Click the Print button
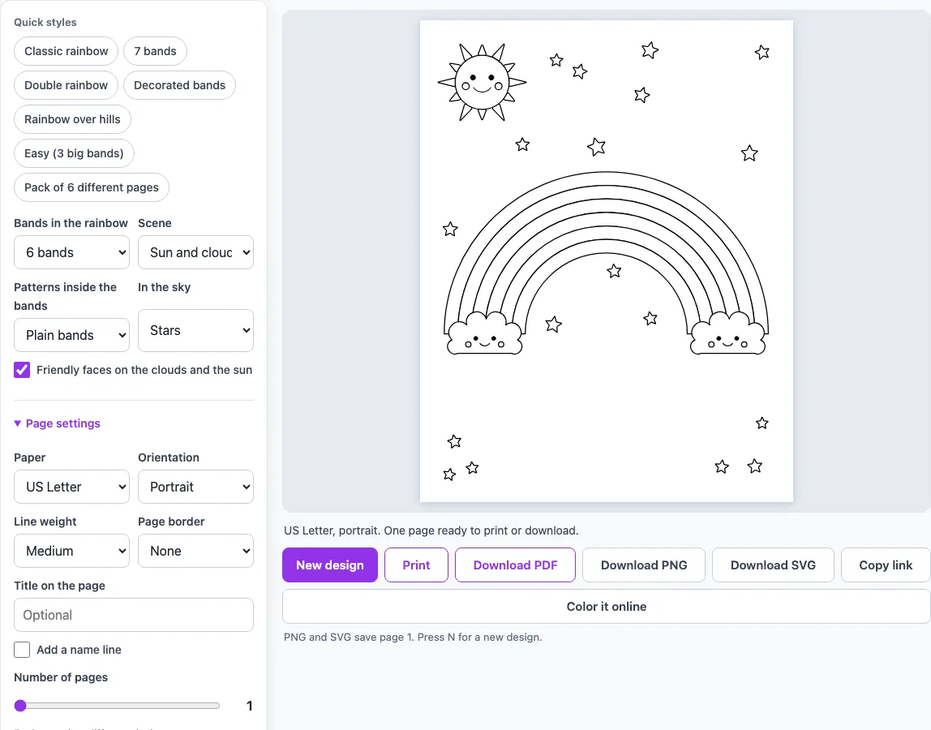 pos(416,565)
